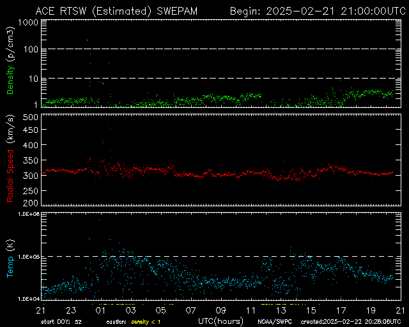Click the '1.0E+06' temperature axis value
The width and height of the screenshot is (409, 327).
pyautogui.click(x=28, y=214)
